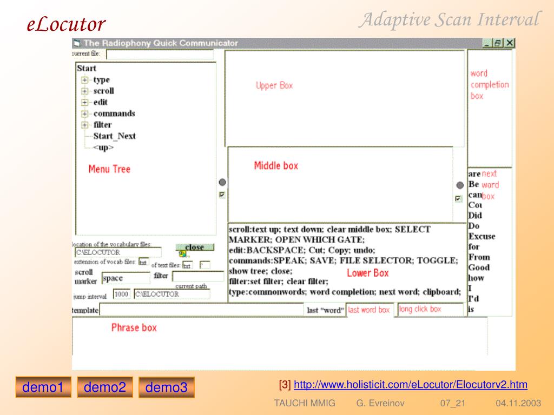
Task: Click the commands label in tree
Action: click(x=114, y=113)
